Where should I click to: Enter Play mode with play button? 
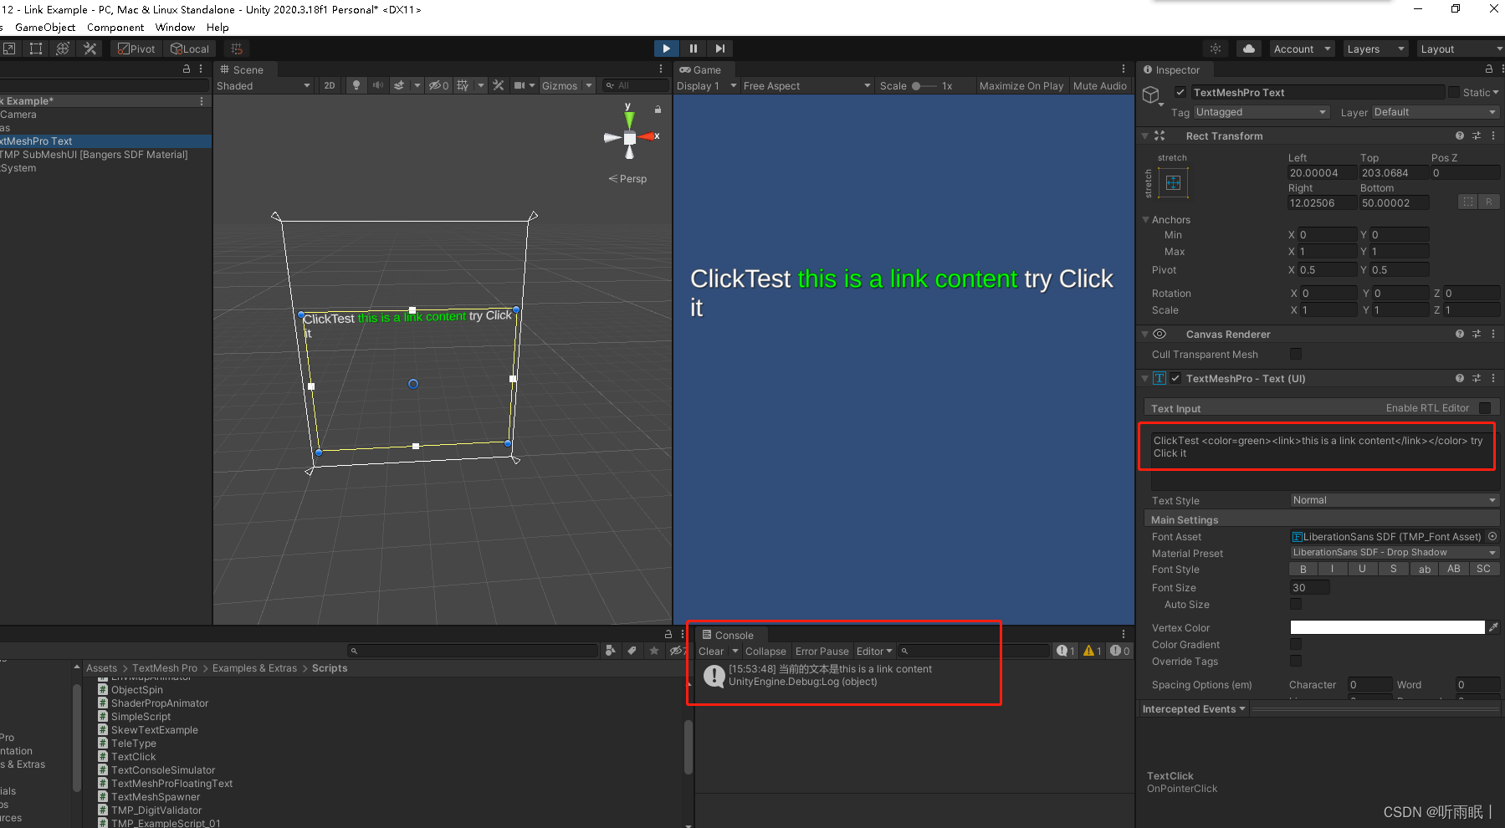coord(667,49)
